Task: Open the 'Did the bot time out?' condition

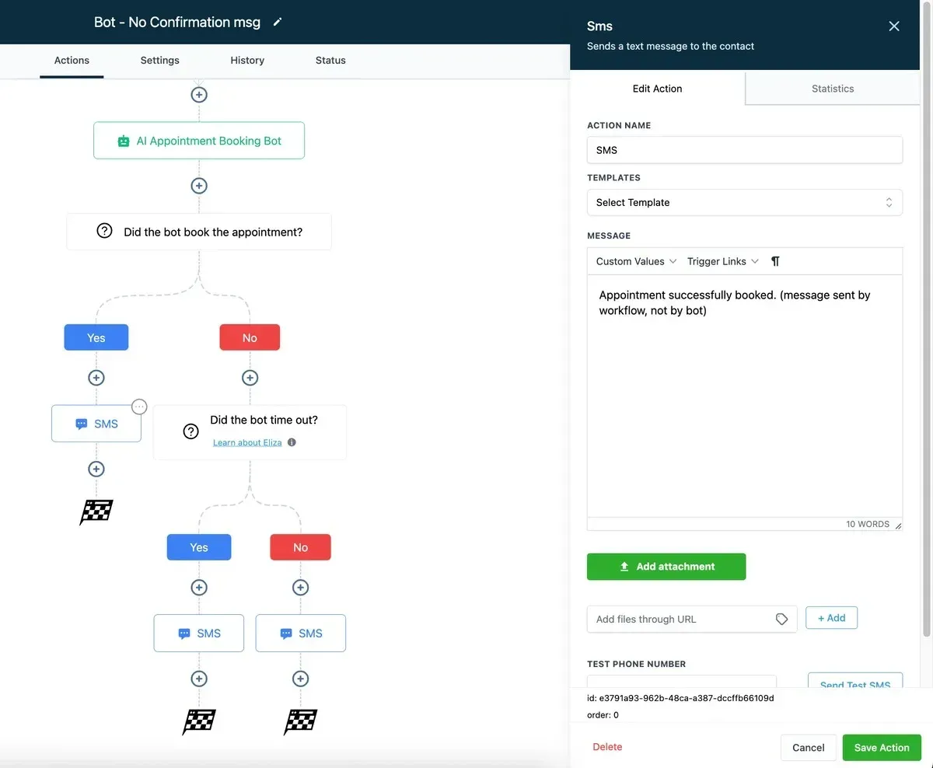Action: 250,431
